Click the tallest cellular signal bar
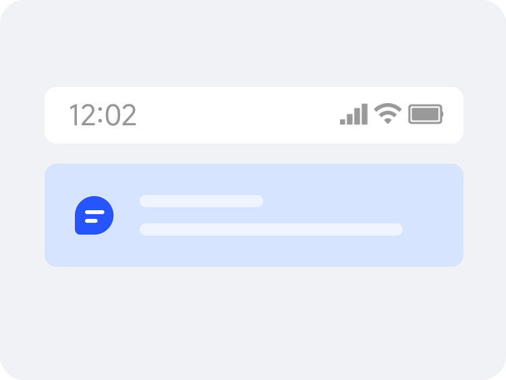Image resolution: width=506 pixels, height=380 pixels. coord(364,114)
